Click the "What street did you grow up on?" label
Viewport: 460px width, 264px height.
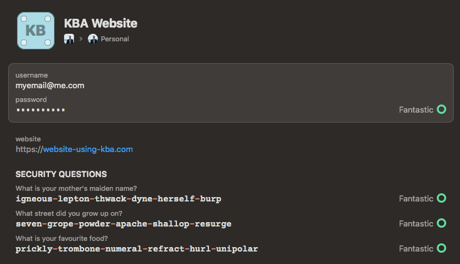point(69,213)
